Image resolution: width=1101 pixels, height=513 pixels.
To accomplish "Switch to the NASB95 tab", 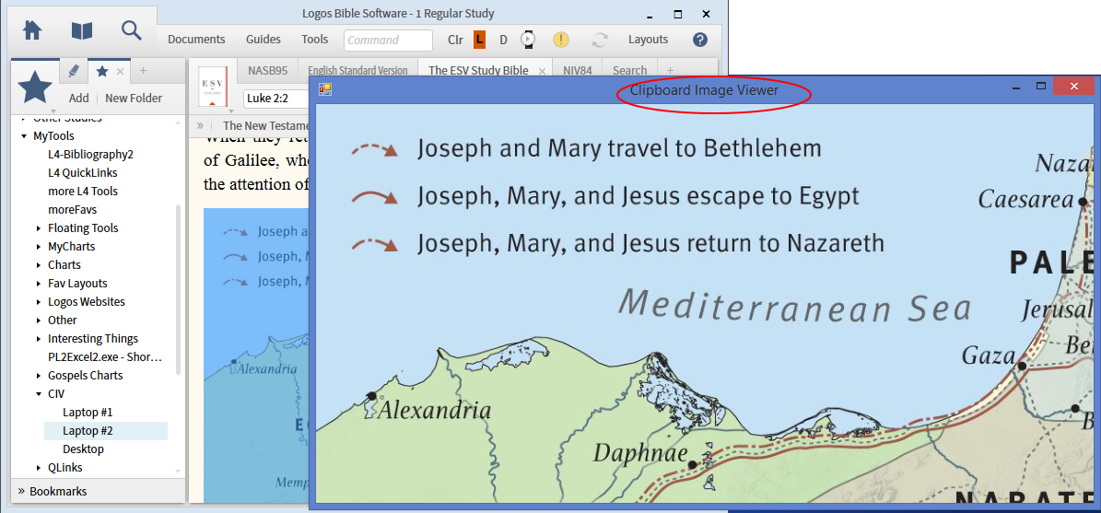I will click(x=267, y=70).
